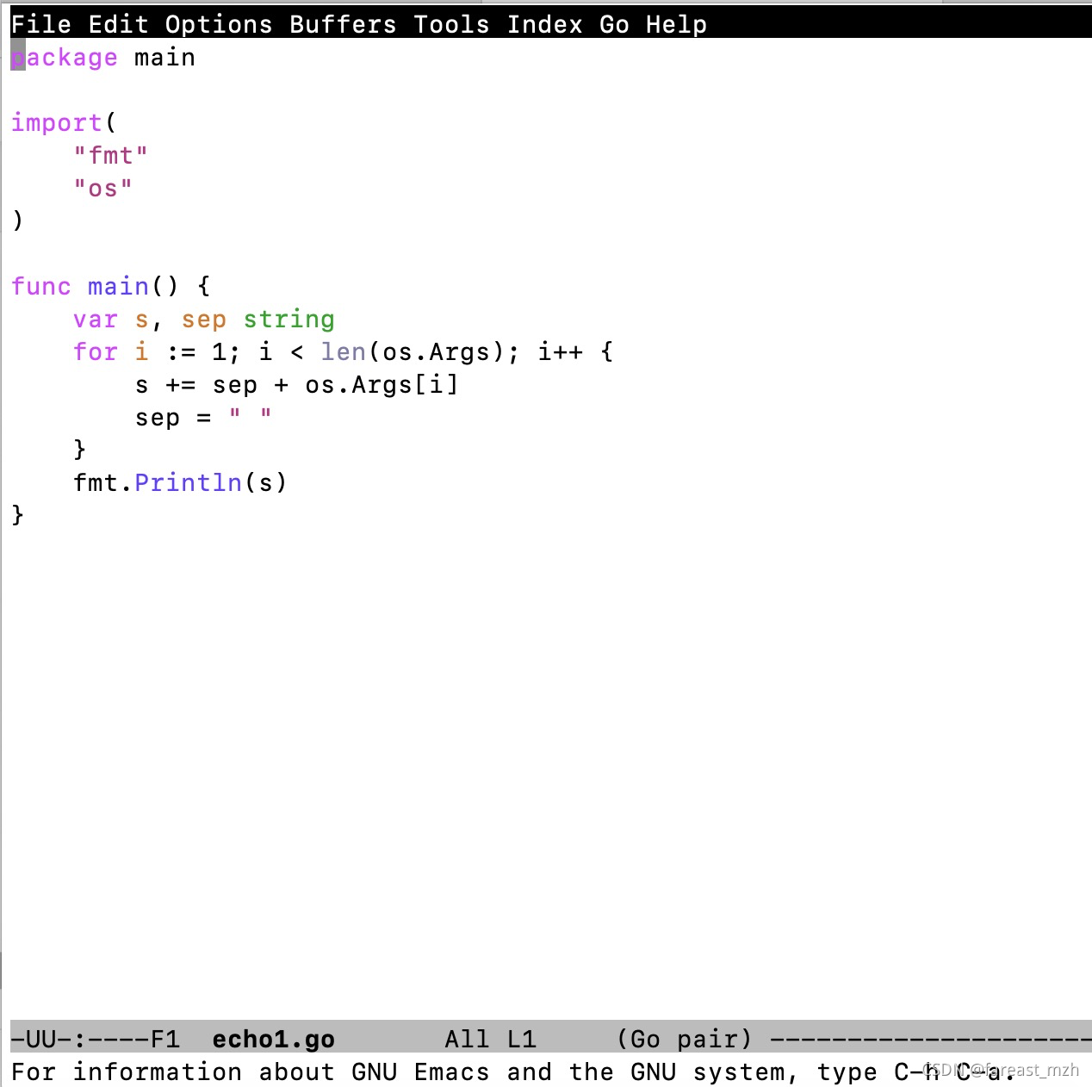Click the Println function name
The image size is (1092, 1087).
click(x=188, y=482)
